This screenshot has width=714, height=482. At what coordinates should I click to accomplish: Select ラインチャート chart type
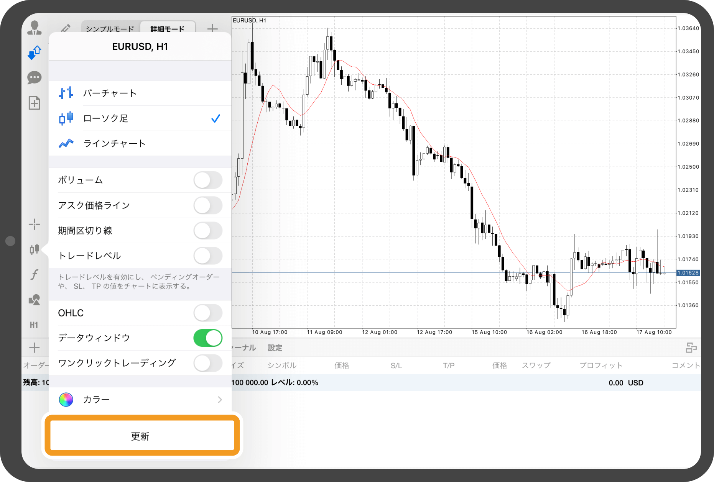click(x=140, y=143)
